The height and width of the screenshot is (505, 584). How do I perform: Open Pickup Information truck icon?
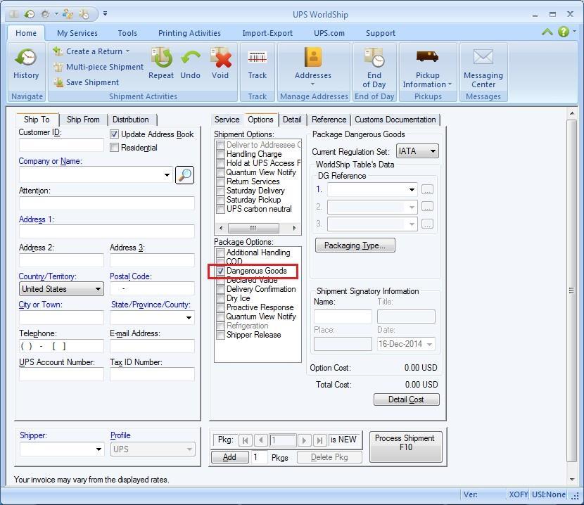click(x=427, y=56)
